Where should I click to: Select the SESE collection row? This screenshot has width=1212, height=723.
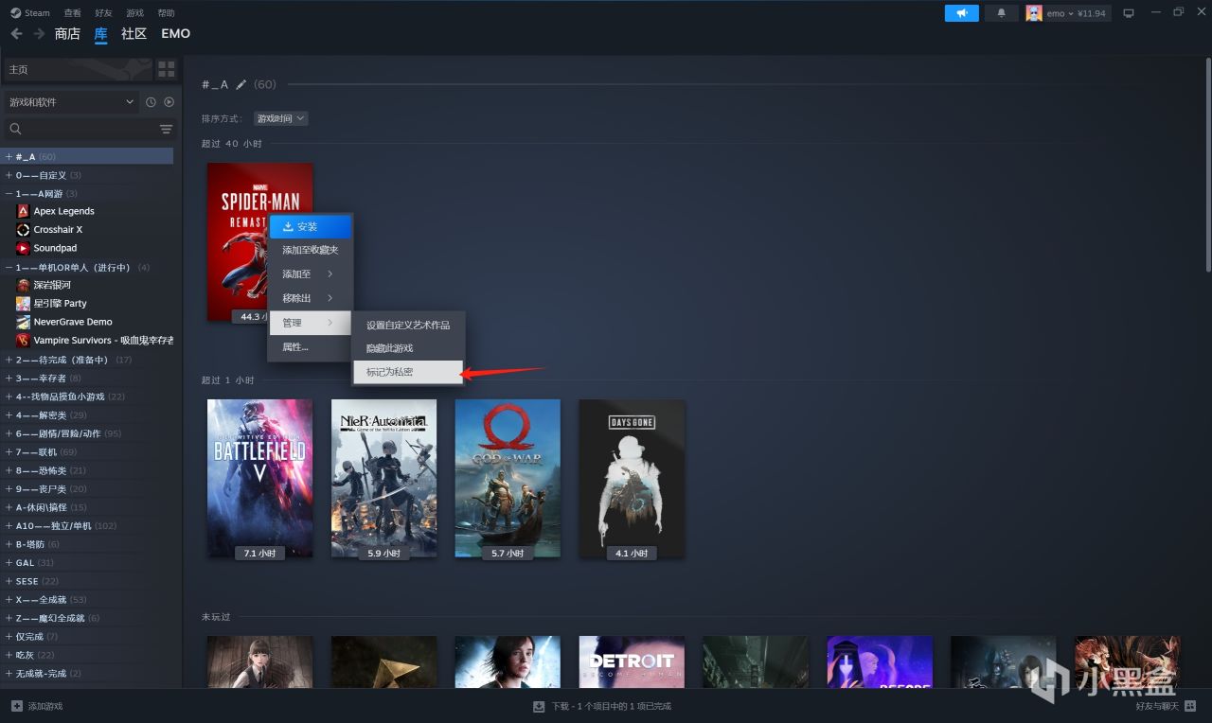click(88, 581)
